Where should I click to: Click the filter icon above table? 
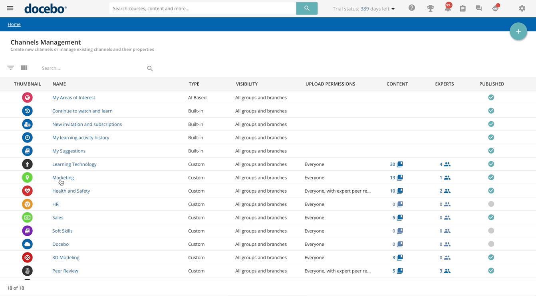coord(11,68)
